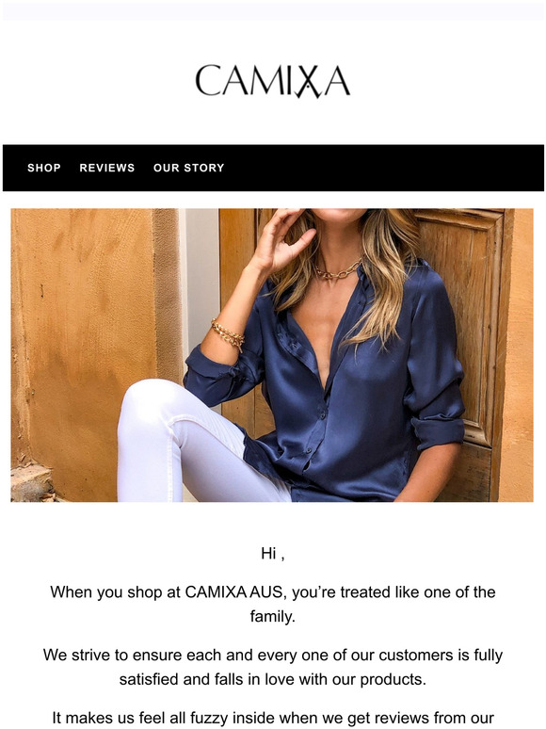The width and height of the screenshot is (546, 729).
Task: Select the 'Hi ,' greeting line
Action: click(x=273, y=554)
